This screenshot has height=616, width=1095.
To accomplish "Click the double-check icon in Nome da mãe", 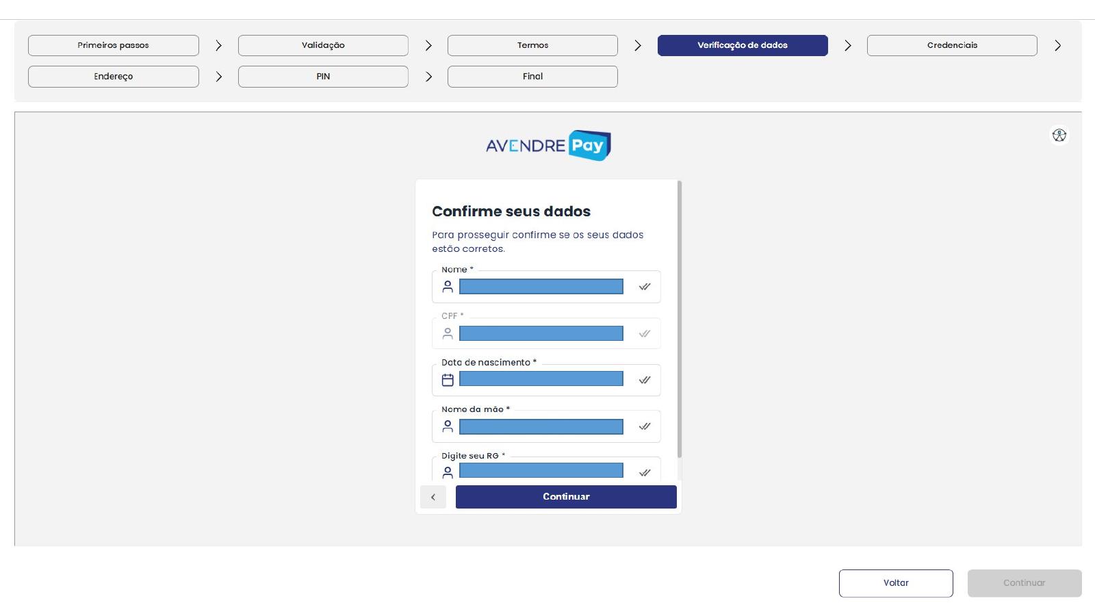I will coord(645,426).
